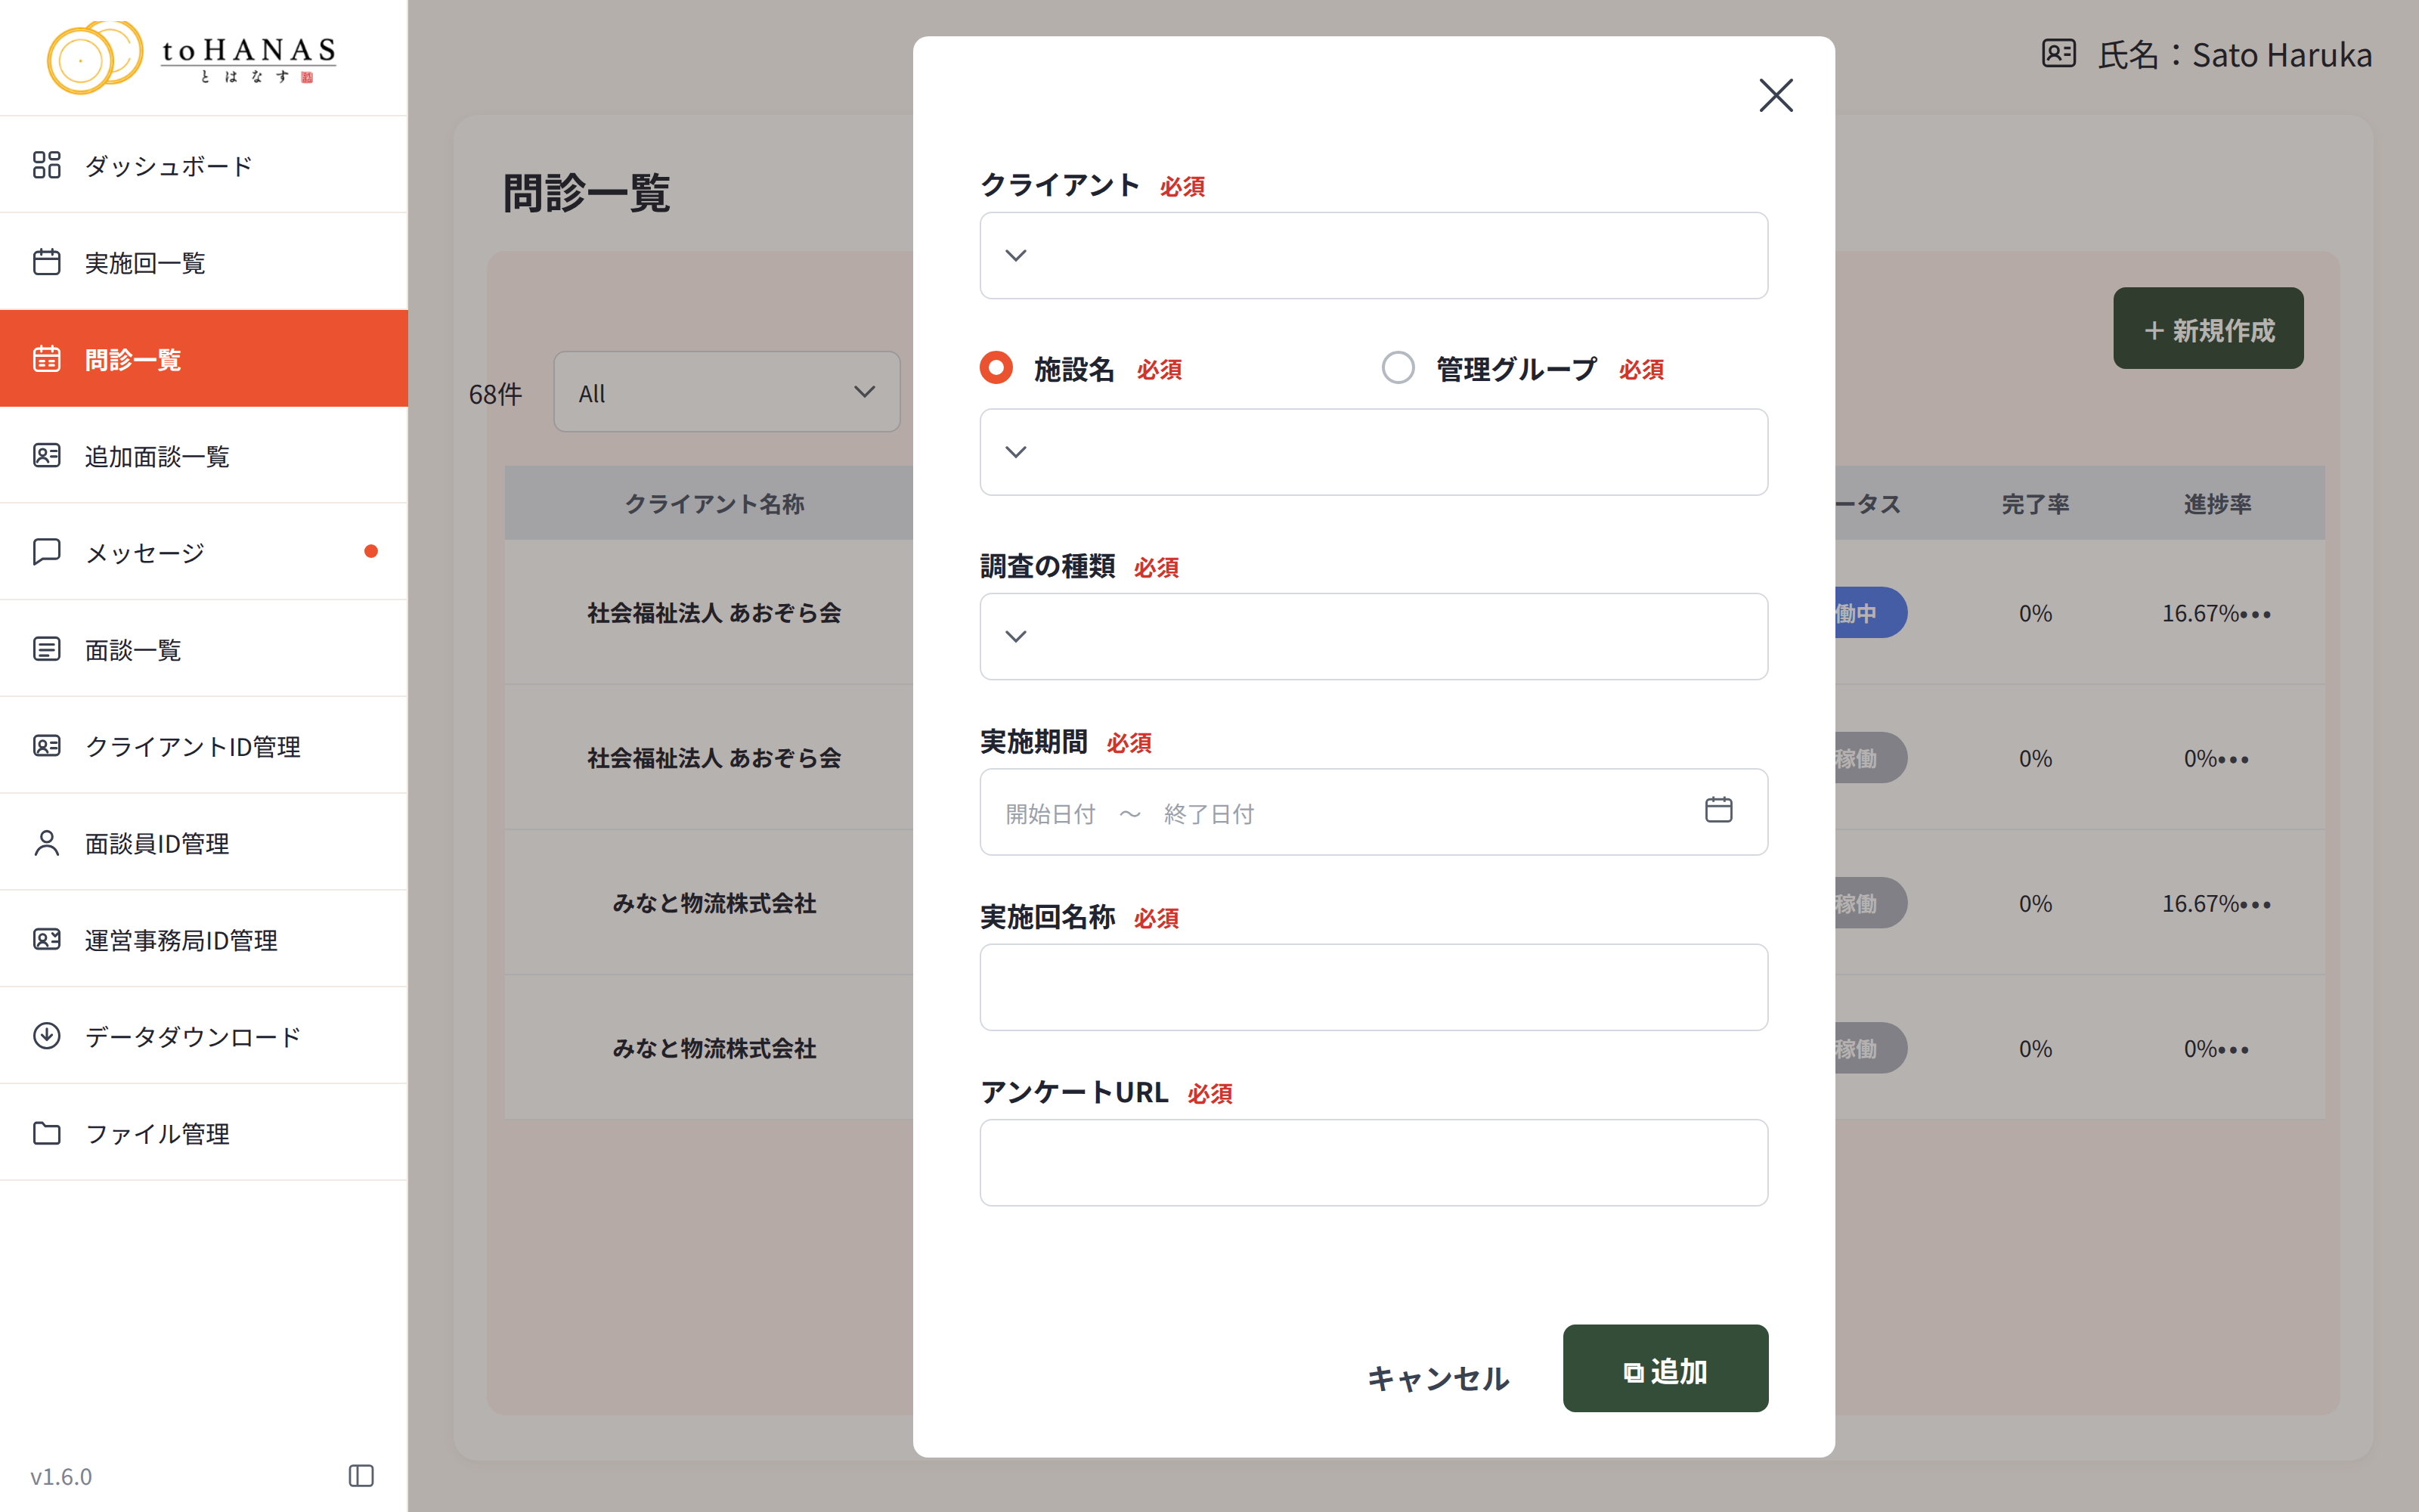
Task: Click the ファイル管理 folder icon
Action: [47, 1133]
